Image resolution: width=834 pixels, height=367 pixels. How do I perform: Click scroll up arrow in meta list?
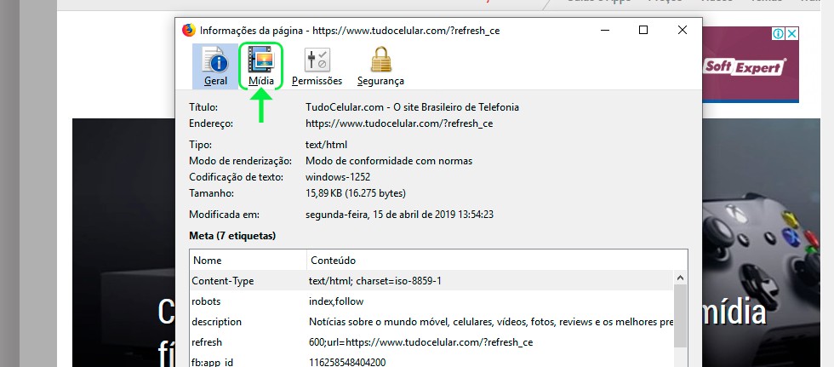pyautogui.click(x=680, y=278)
